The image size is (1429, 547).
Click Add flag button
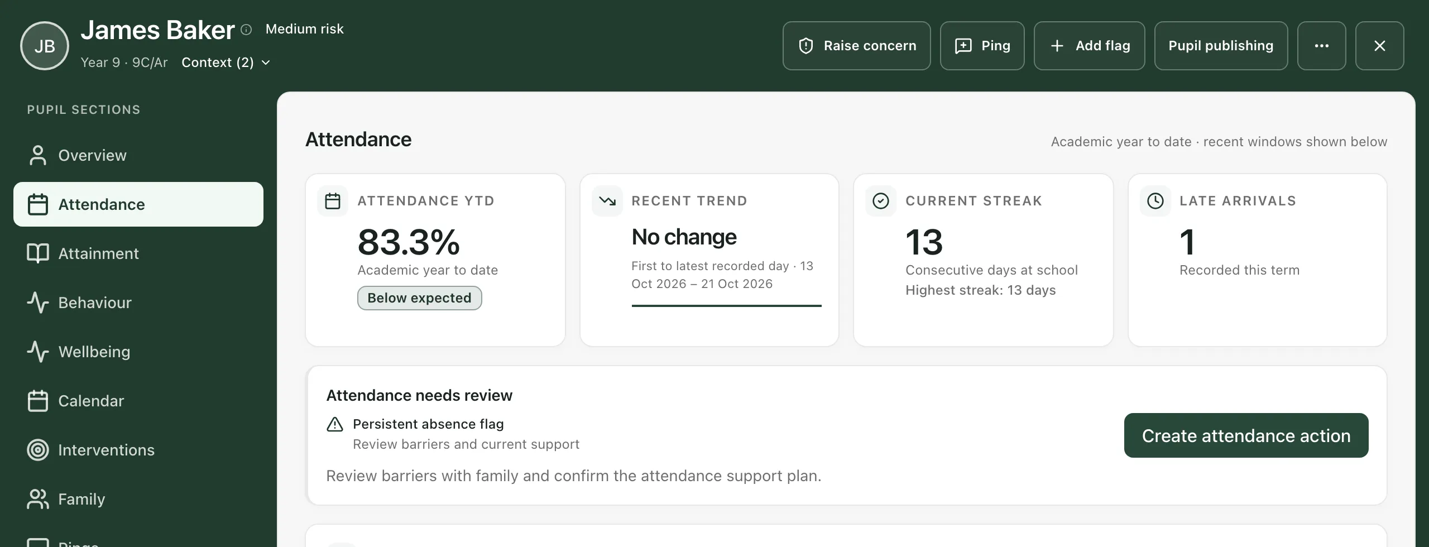point(1089,46)
